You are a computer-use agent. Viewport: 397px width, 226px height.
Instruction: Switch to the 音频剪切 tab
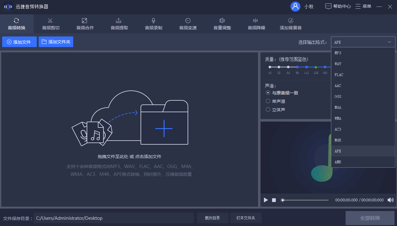tap(50, 24)
